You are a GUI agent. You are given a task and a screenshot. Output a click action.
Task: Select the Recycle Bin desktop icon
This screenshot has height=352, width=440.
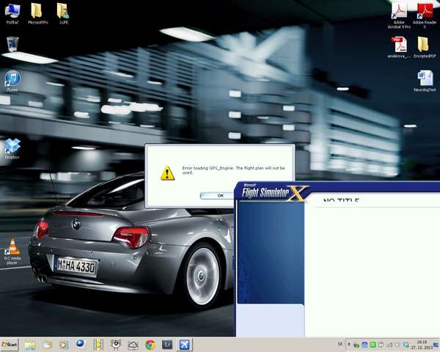pyautogui.click(x=12, y=44)
